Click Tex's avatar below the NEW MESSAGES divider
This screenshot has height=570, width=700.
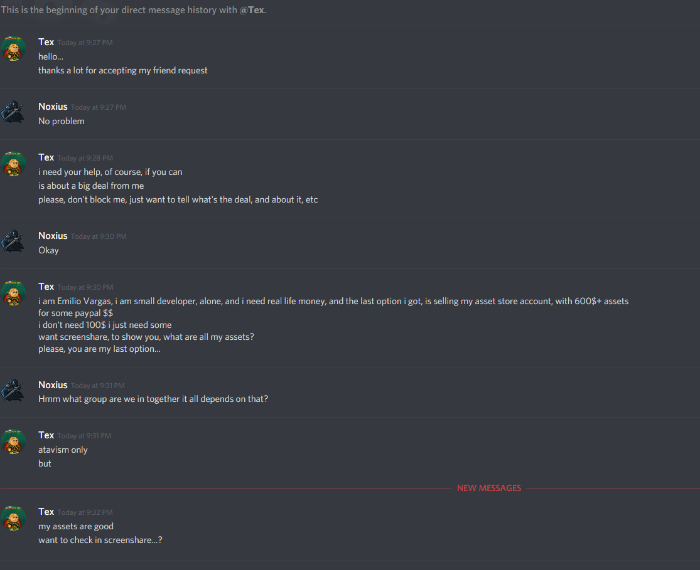pos(13,519)
